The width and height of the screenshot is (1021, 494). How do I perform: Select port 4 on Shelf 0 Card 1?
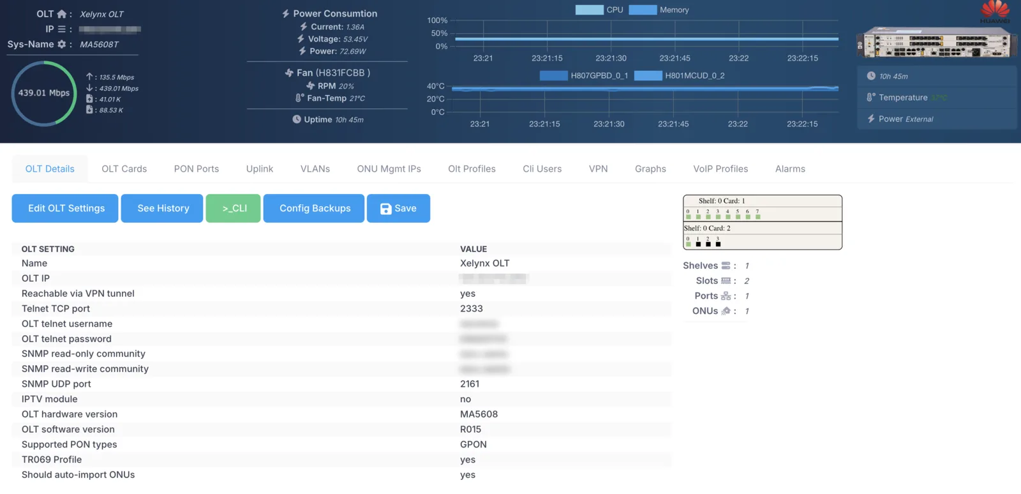pos(728,216)
